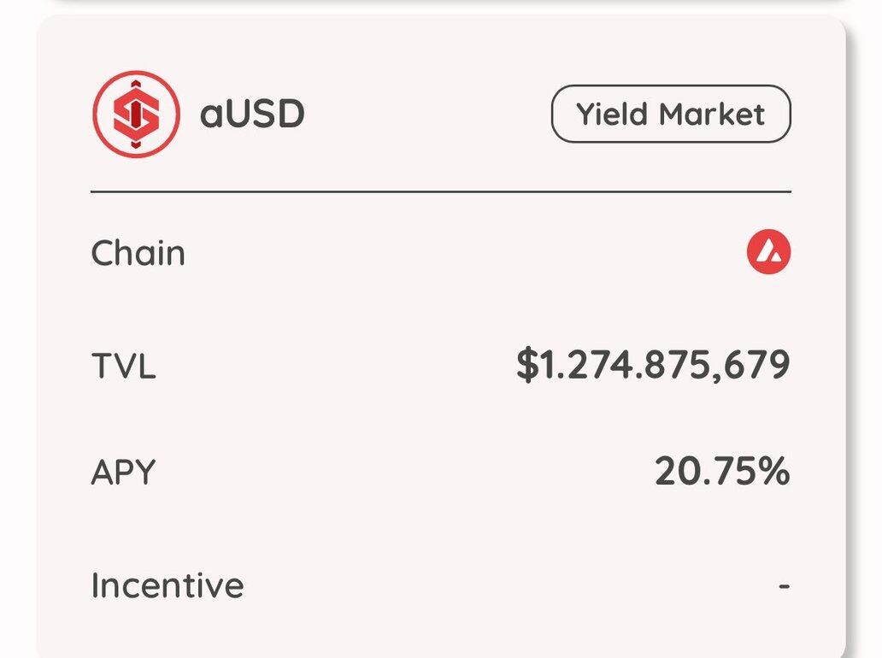Image resolution: width=882 pixels, height=658 pixels.
Task: Click the Incentive row label
Action: pyautogui.click(x=167, y=585)
